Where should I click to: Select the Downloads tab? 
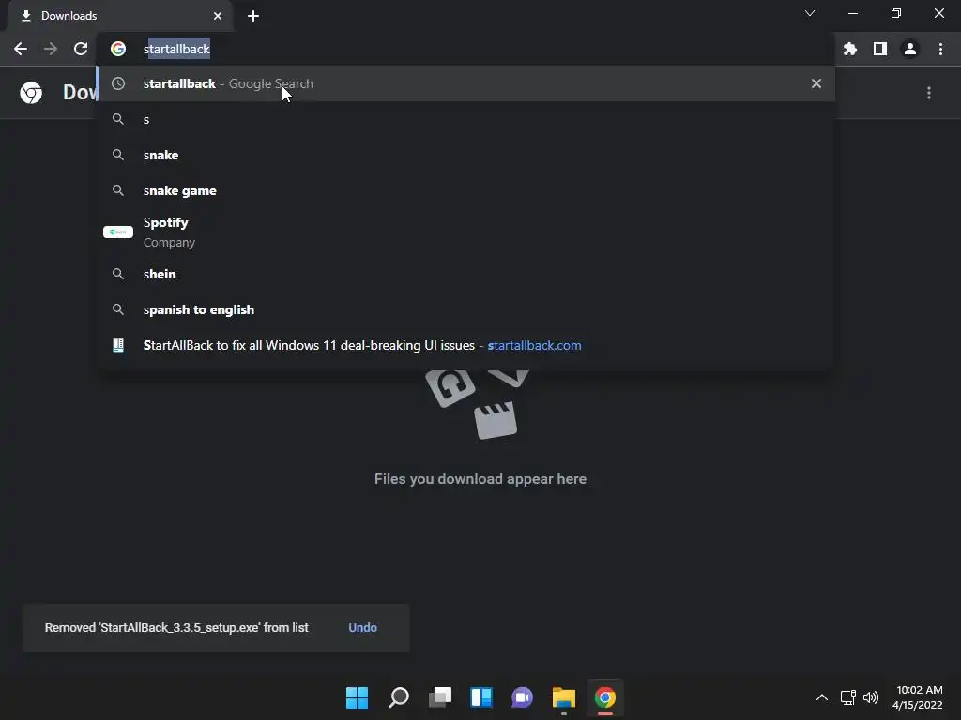[x=119, y=16]
